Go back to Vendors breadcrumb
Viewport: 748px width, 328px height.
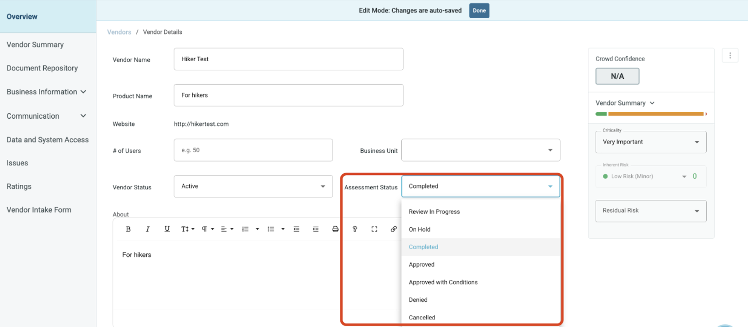tap(119, 32)
